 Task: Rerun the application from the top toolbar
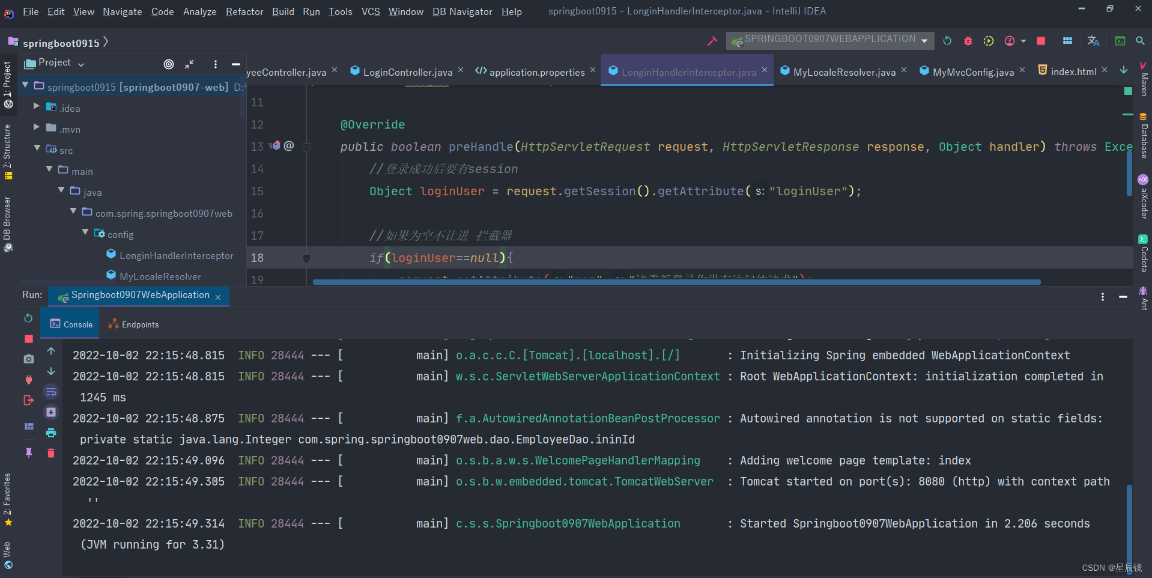pyautogui.click(x=947, y=41)
